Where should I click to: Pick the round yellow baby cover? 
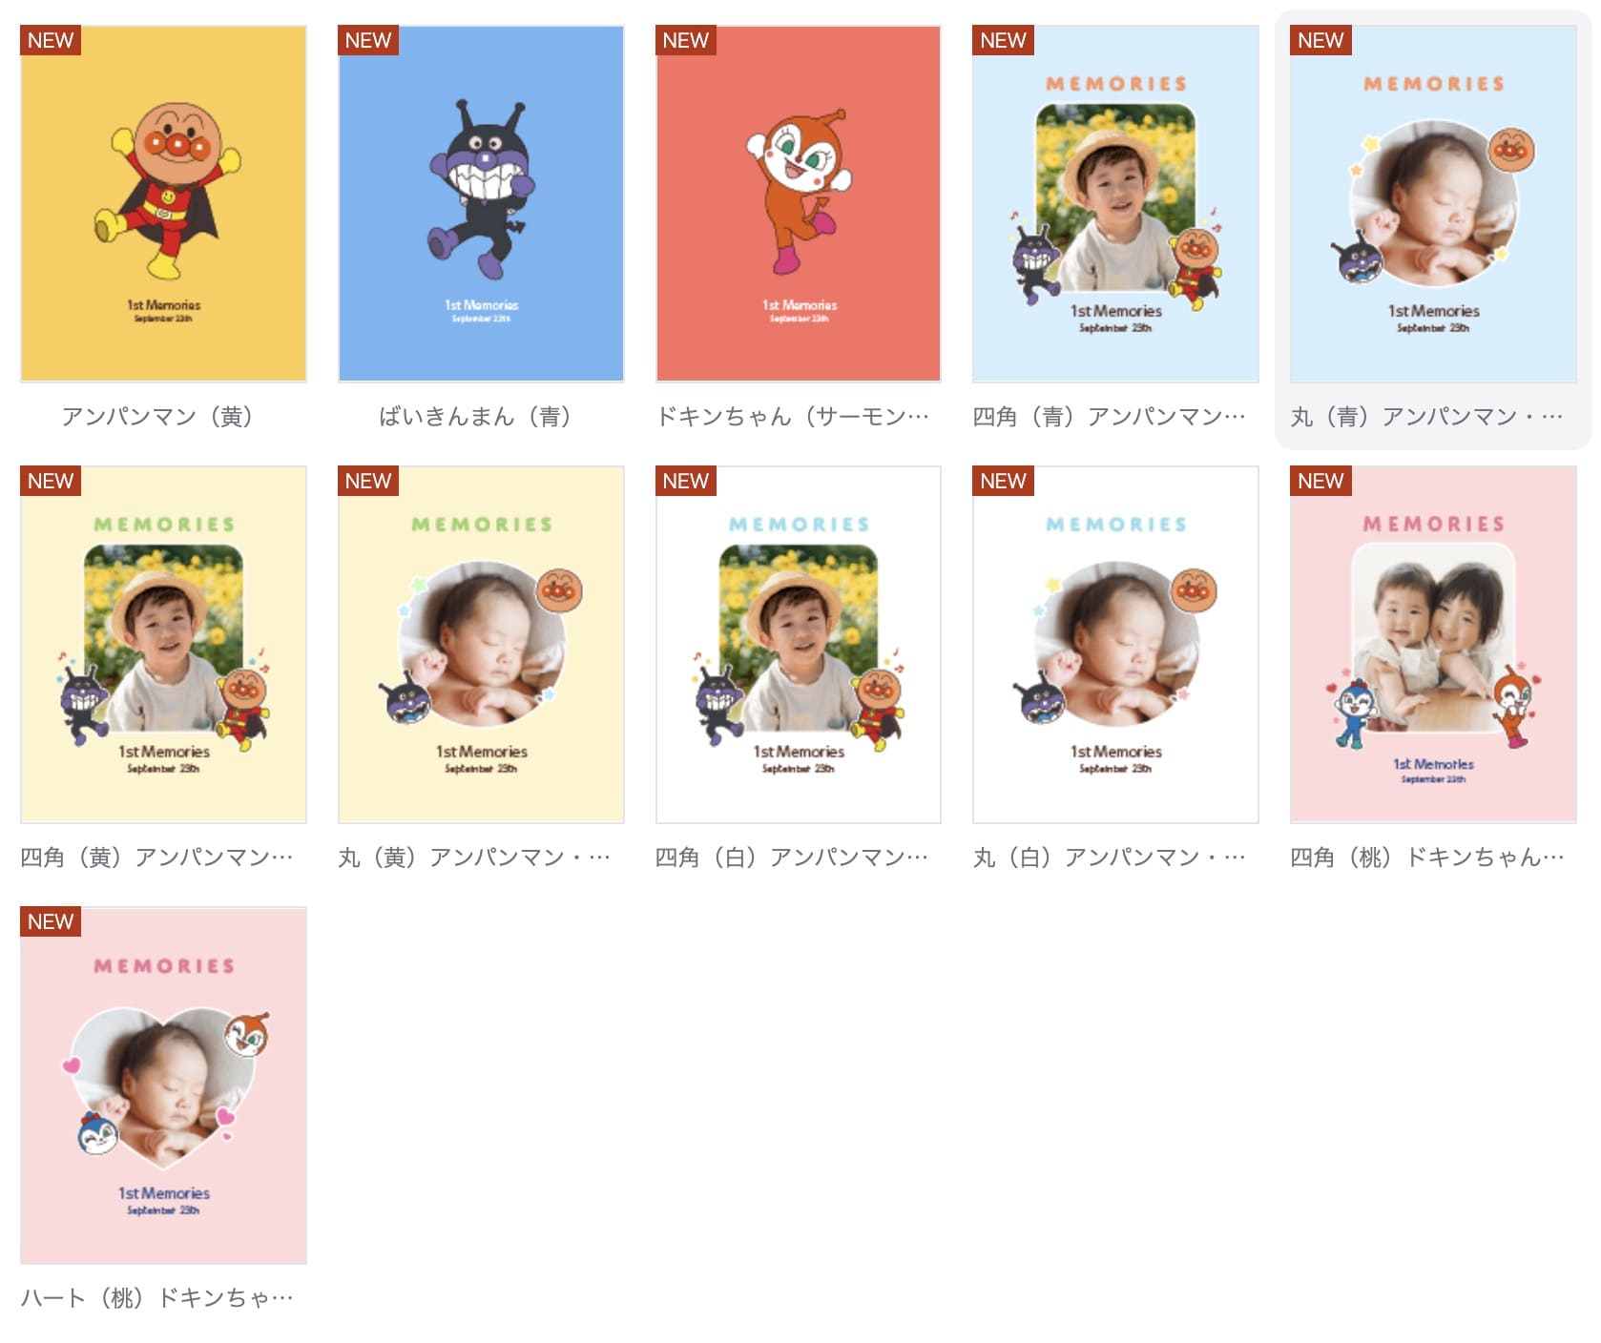click(481, 645)
